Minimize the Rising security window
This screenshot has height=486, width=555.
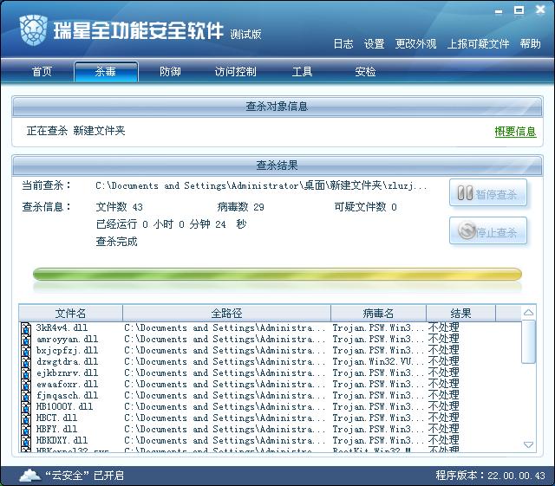tap(499, 11)
